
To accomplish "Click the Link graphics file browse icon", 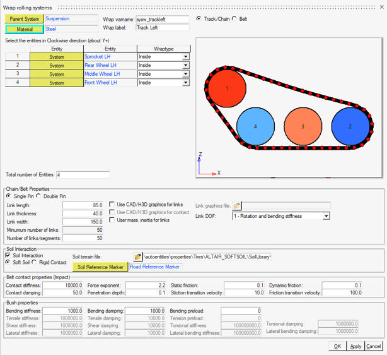I will [237, 206].
